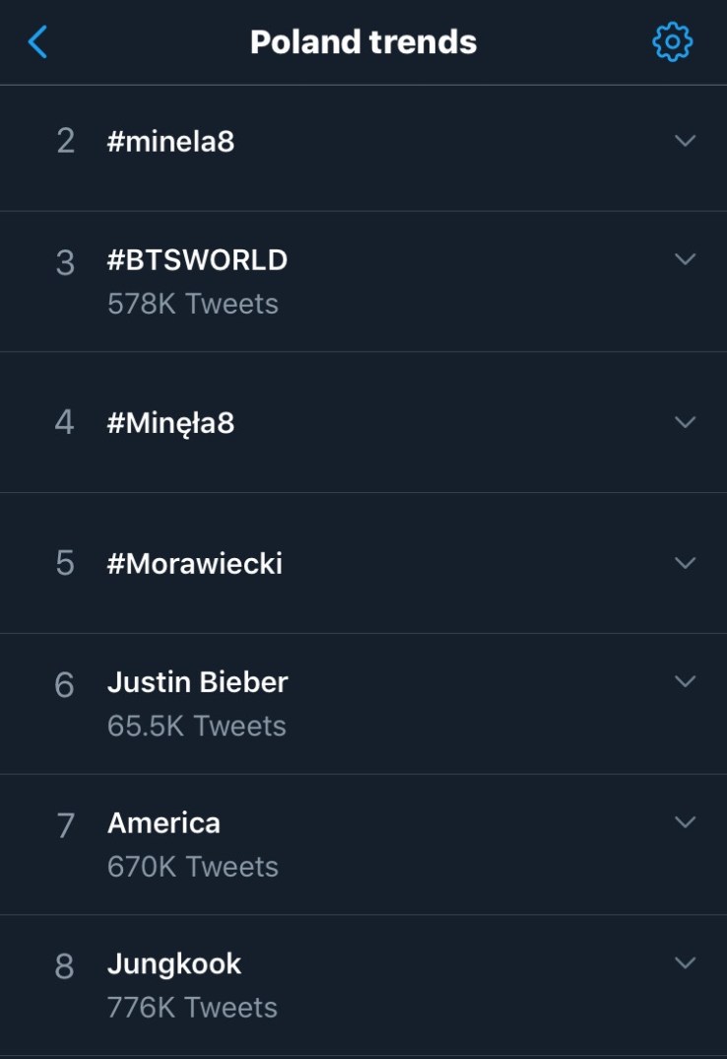View the #Minęła8 trending hashtag

click(x=170, y=423)
